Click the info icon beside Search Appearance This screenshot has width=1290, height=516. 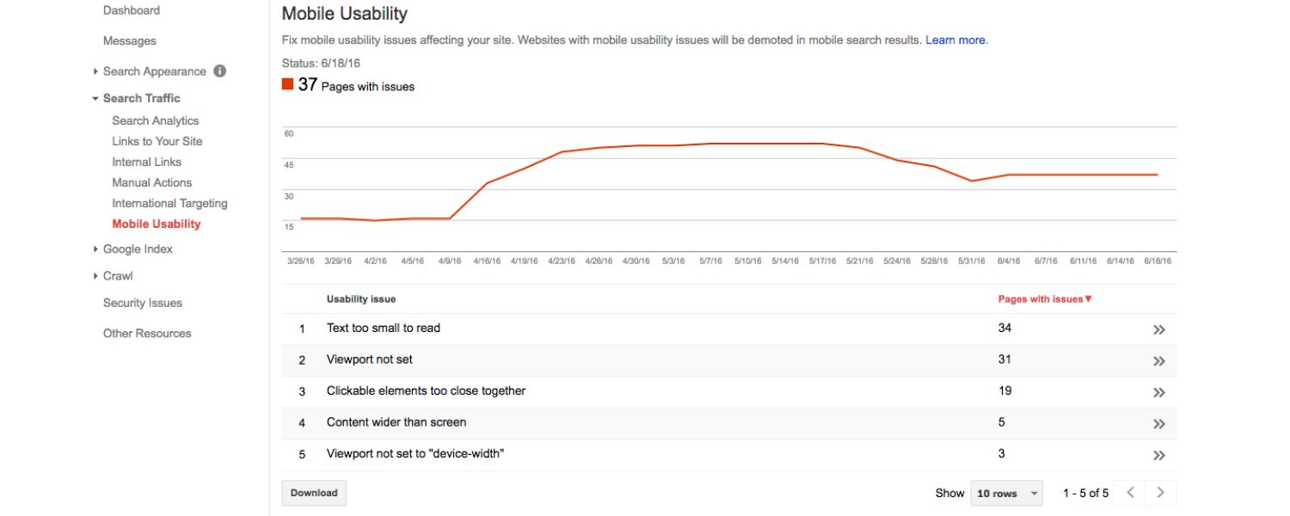click(219, 71)
